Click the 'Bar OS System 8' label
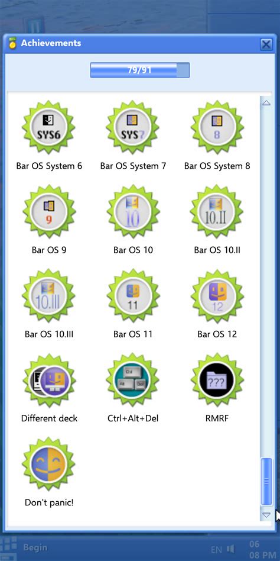The height and width of the screenshot is (561, 280). tap(217, 166)
